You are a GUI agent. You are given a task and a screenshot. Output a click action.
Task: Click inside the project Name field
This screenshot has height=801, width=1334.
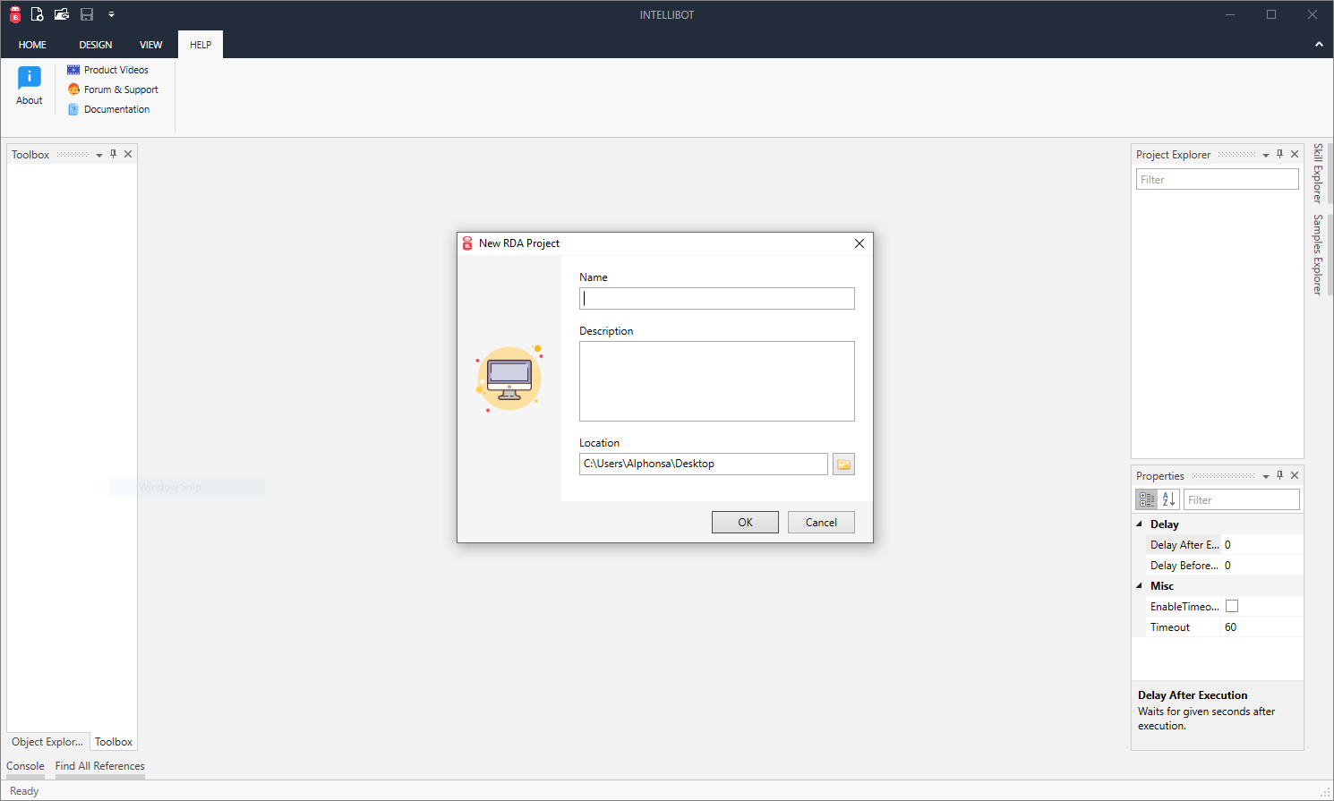[x=716, y=298]
